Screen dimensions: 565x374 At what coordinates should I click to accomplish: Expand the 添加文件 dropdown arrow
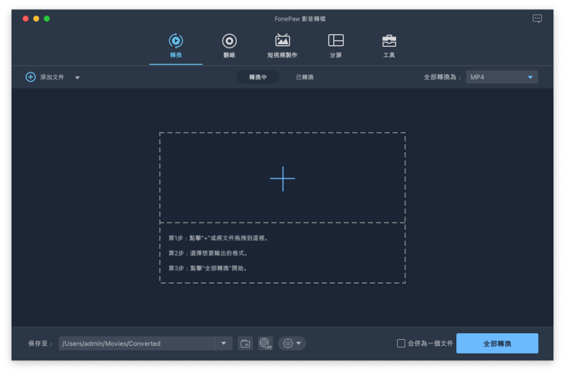coord(77,77)
